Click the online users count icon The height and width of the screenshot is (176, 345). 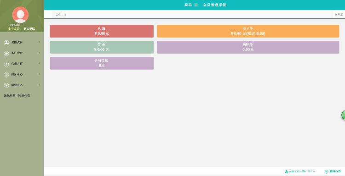[287, 171]
